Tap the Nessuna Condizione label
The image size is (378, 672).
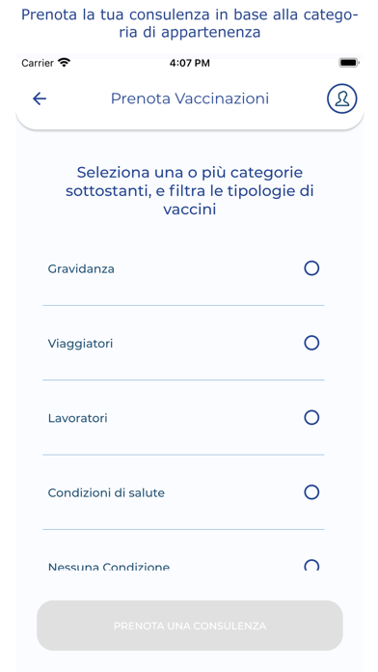(x=109, y=567)
